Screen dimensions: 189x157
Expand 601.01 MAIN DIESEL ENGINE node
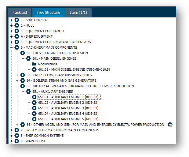(29, 69)
